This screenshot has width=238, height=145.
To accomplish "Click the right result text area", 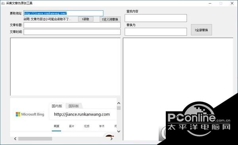I will pyautogui.click(x=178, y=89).
